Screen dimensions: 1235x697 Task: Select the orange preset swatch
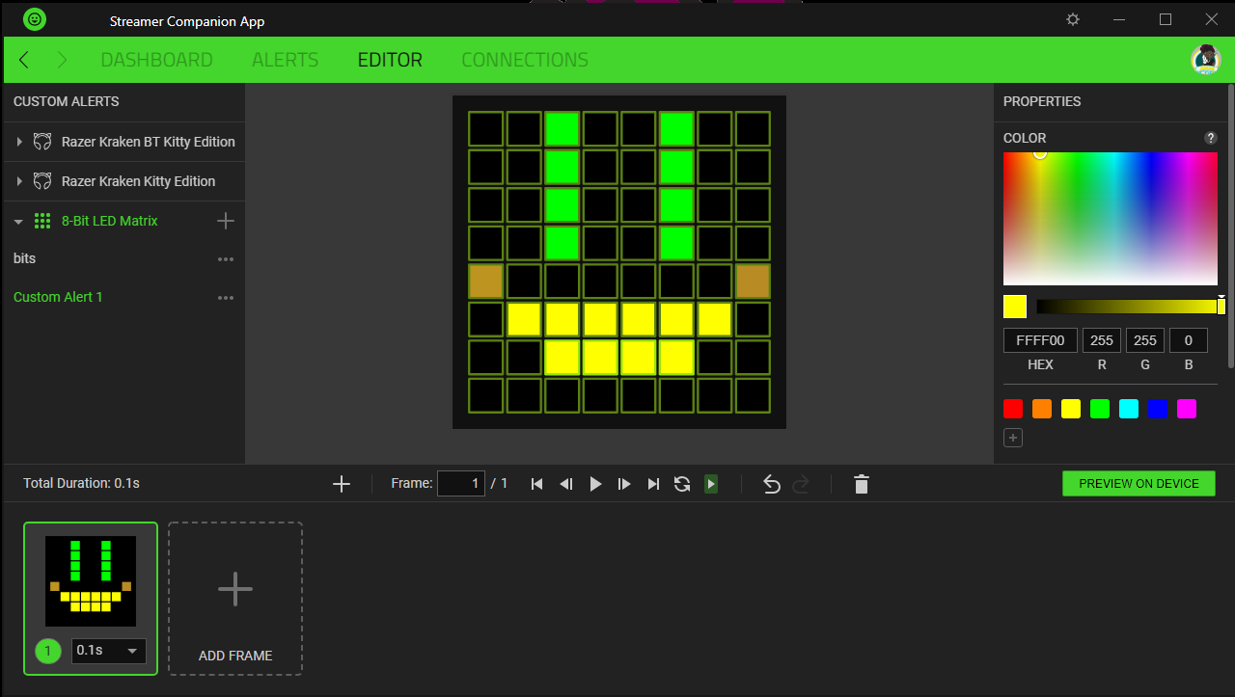(x=1042, y=409)
